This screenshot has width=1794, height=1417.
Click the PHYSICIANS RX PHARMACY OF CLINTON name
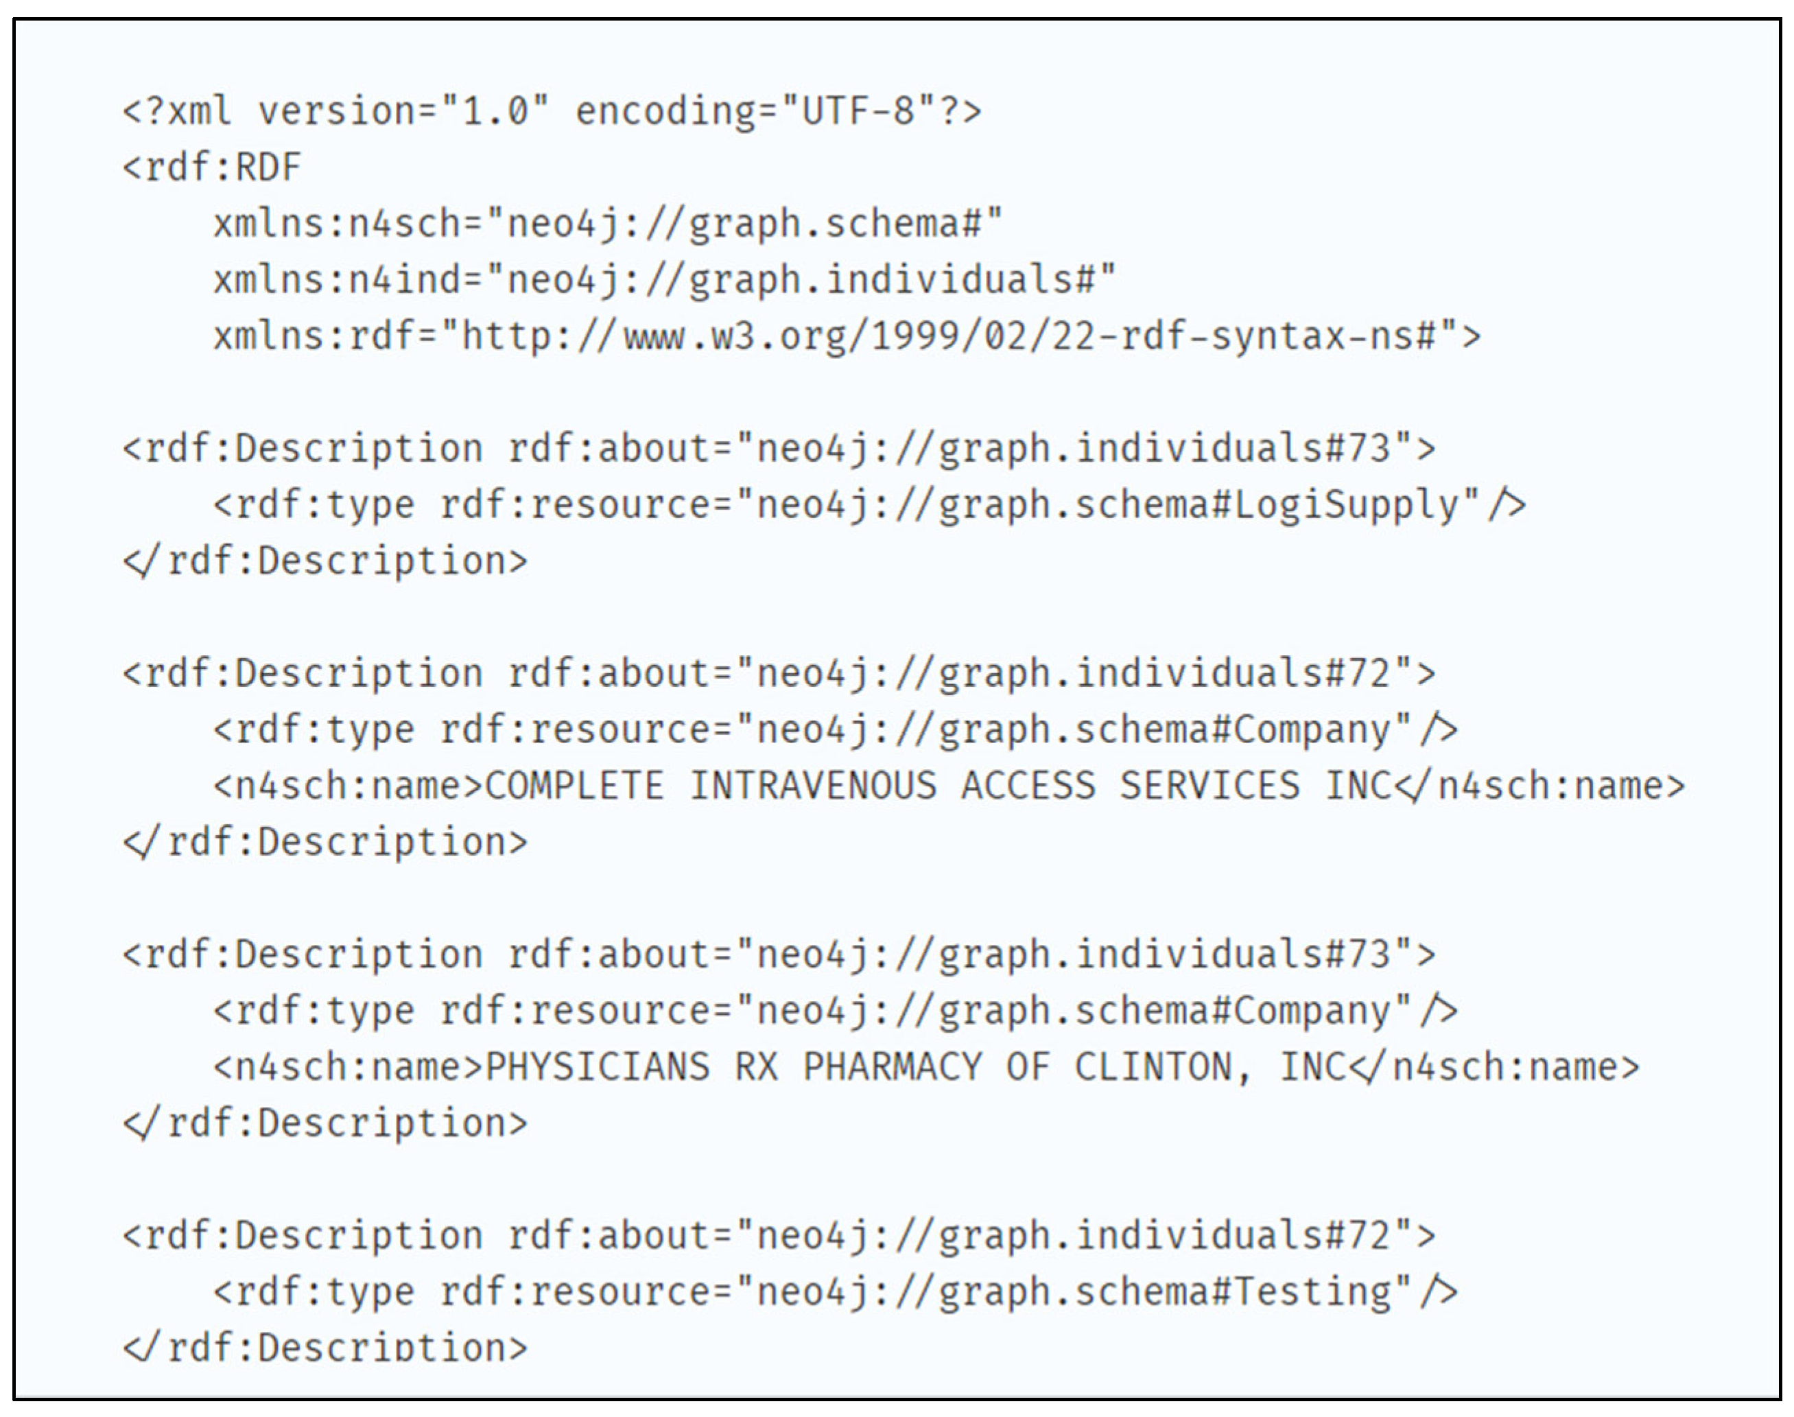coord(912,1067)
